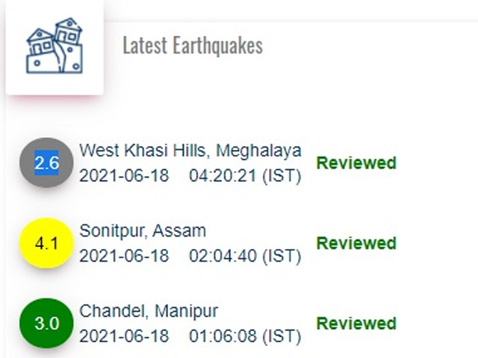Click the green 3.0 magnitude circle
This screenshot has height=358, width=478.
pos(46,323)
